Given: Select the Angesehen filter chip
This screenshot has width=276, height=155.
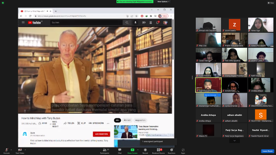Looking at the screenshot, I should 140,120.
